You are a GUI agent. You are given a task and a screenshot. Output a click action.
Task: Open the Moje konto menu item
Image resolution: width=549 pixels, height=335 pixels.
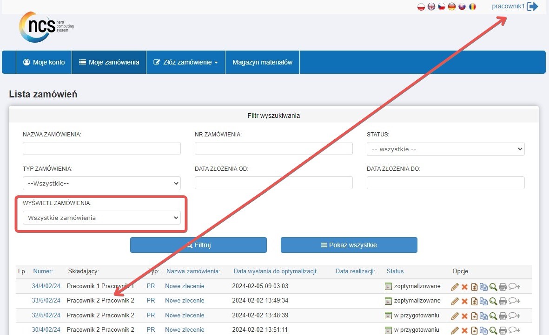pos(44,62)
